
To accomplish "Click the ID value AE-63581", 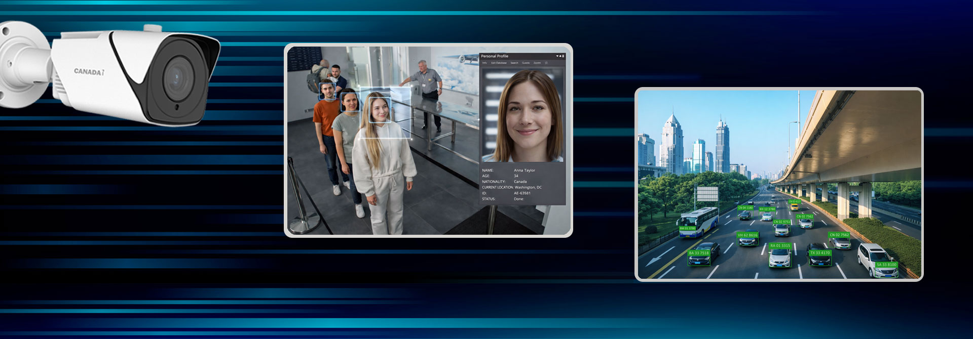I will (522, 193).
